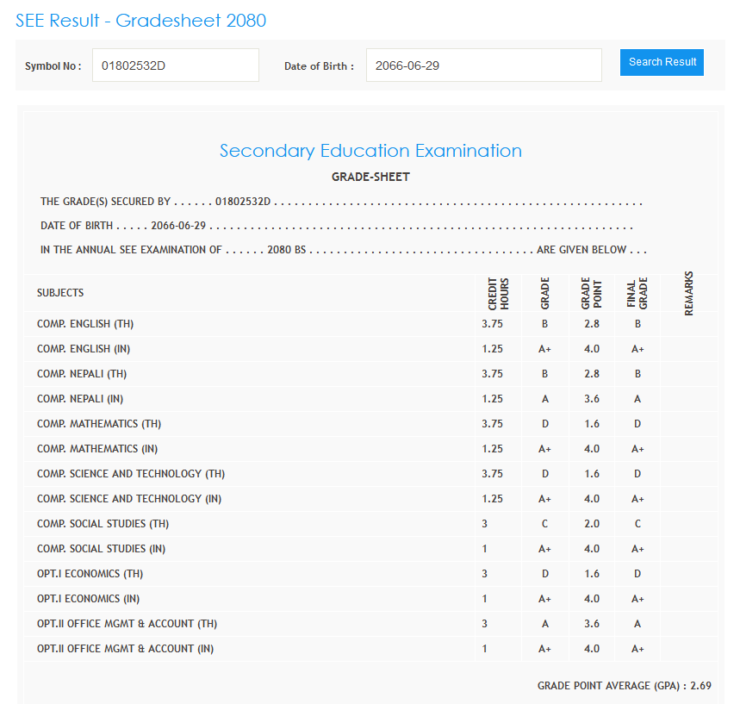Viewport: 740px width, 704px height.
Task: Click the COMP. MATHEMATICS (TH) subject name
Action: (x=99, y=424)
